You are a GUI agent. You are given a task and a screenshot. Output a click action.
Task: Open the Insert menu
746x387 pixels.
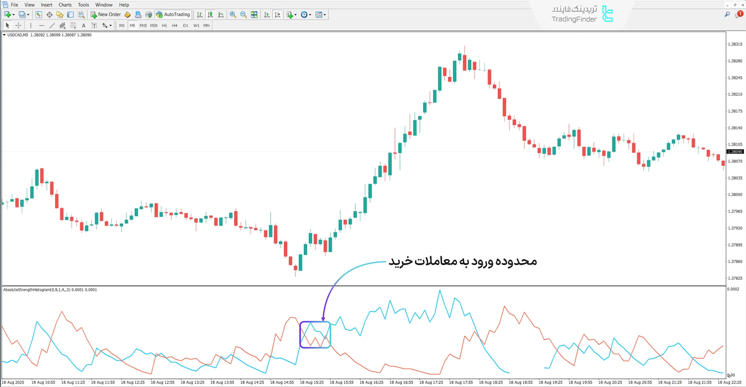coord(46,5)
